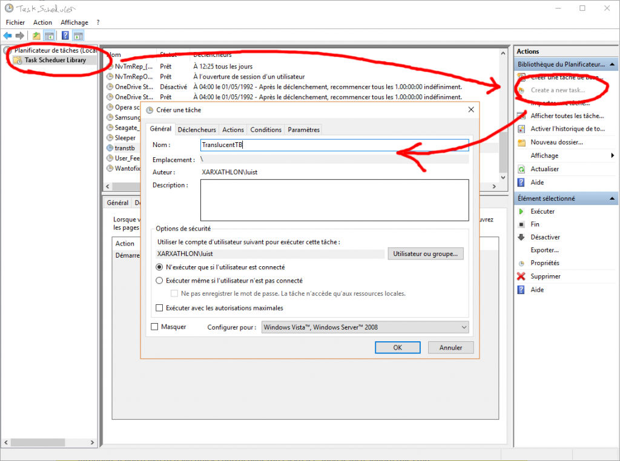
Task: Check Exécuter avec les autorisations maximales
Action: point(159,308)
